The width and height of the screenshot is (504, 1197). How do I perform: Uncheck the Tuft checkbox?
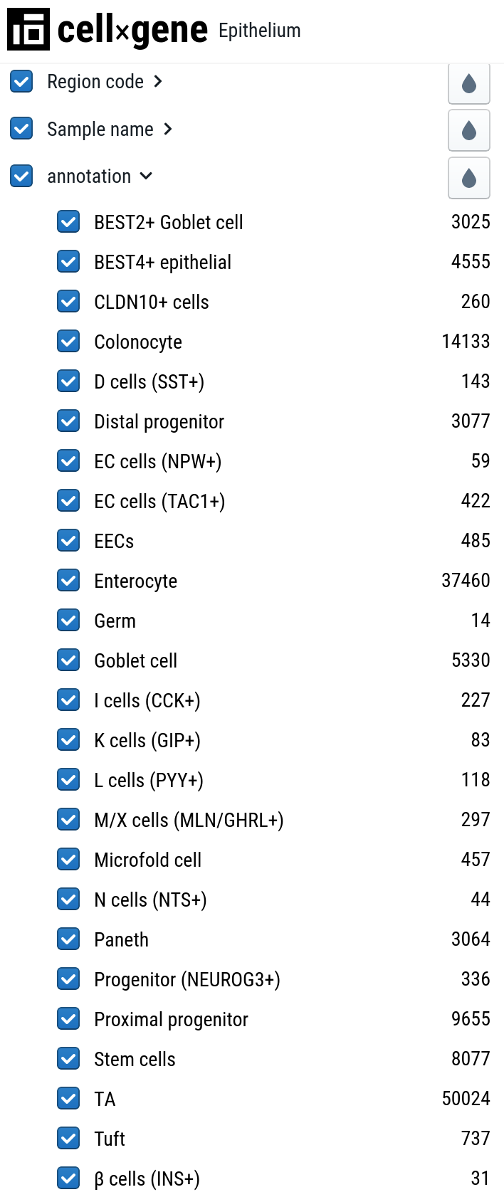(68, 1138)
